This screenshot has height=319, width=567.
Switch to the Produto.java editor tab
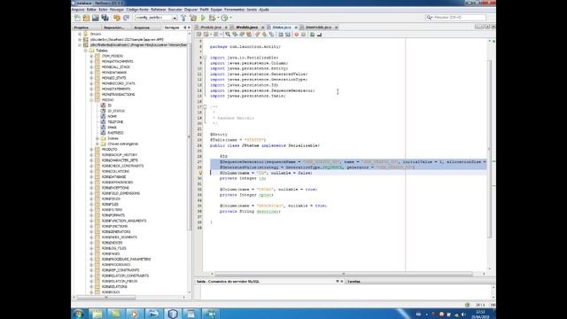[x=211, y=27]
